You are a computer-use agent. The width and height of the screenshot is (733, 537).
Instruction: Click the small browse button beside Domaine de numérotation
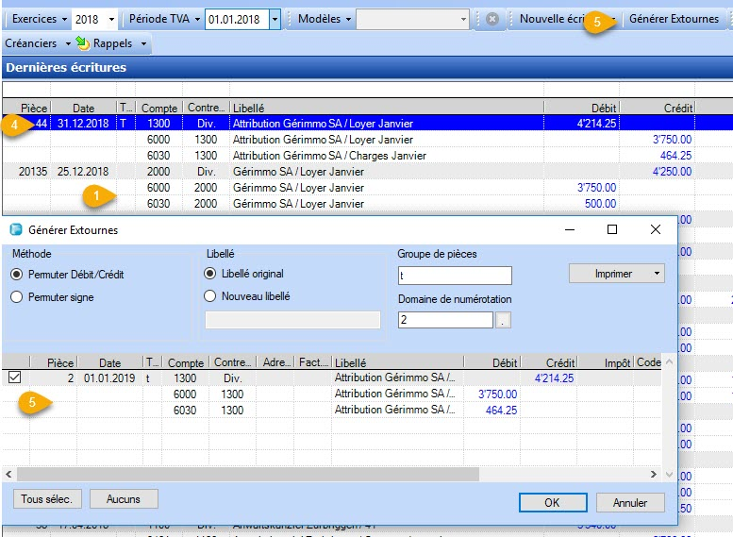503,321
